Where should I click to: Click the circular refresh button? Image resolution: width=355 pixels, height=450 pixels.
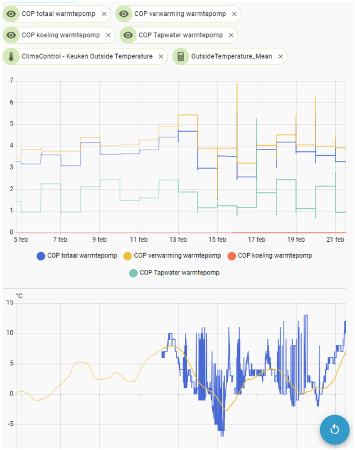pos(335,429)
